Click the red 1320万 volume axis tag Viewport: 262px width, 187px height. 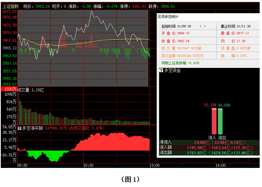pos(9,89)
